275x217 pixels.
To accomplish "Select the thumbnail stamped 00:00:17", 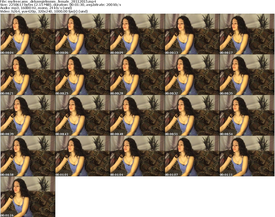I will click(x=247, y=34).
